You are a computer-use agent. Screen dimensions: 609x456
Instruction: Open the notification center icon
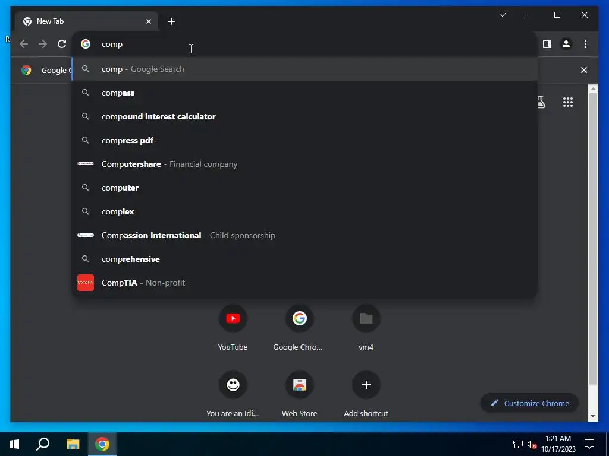click(x=589, y=444)
